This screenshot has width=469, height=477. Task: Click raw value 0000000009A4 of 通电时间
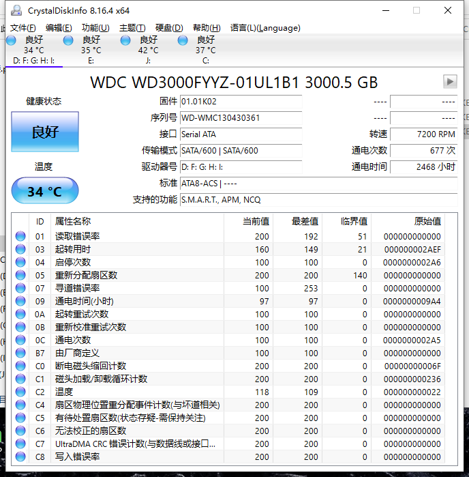tap(412, 301)
